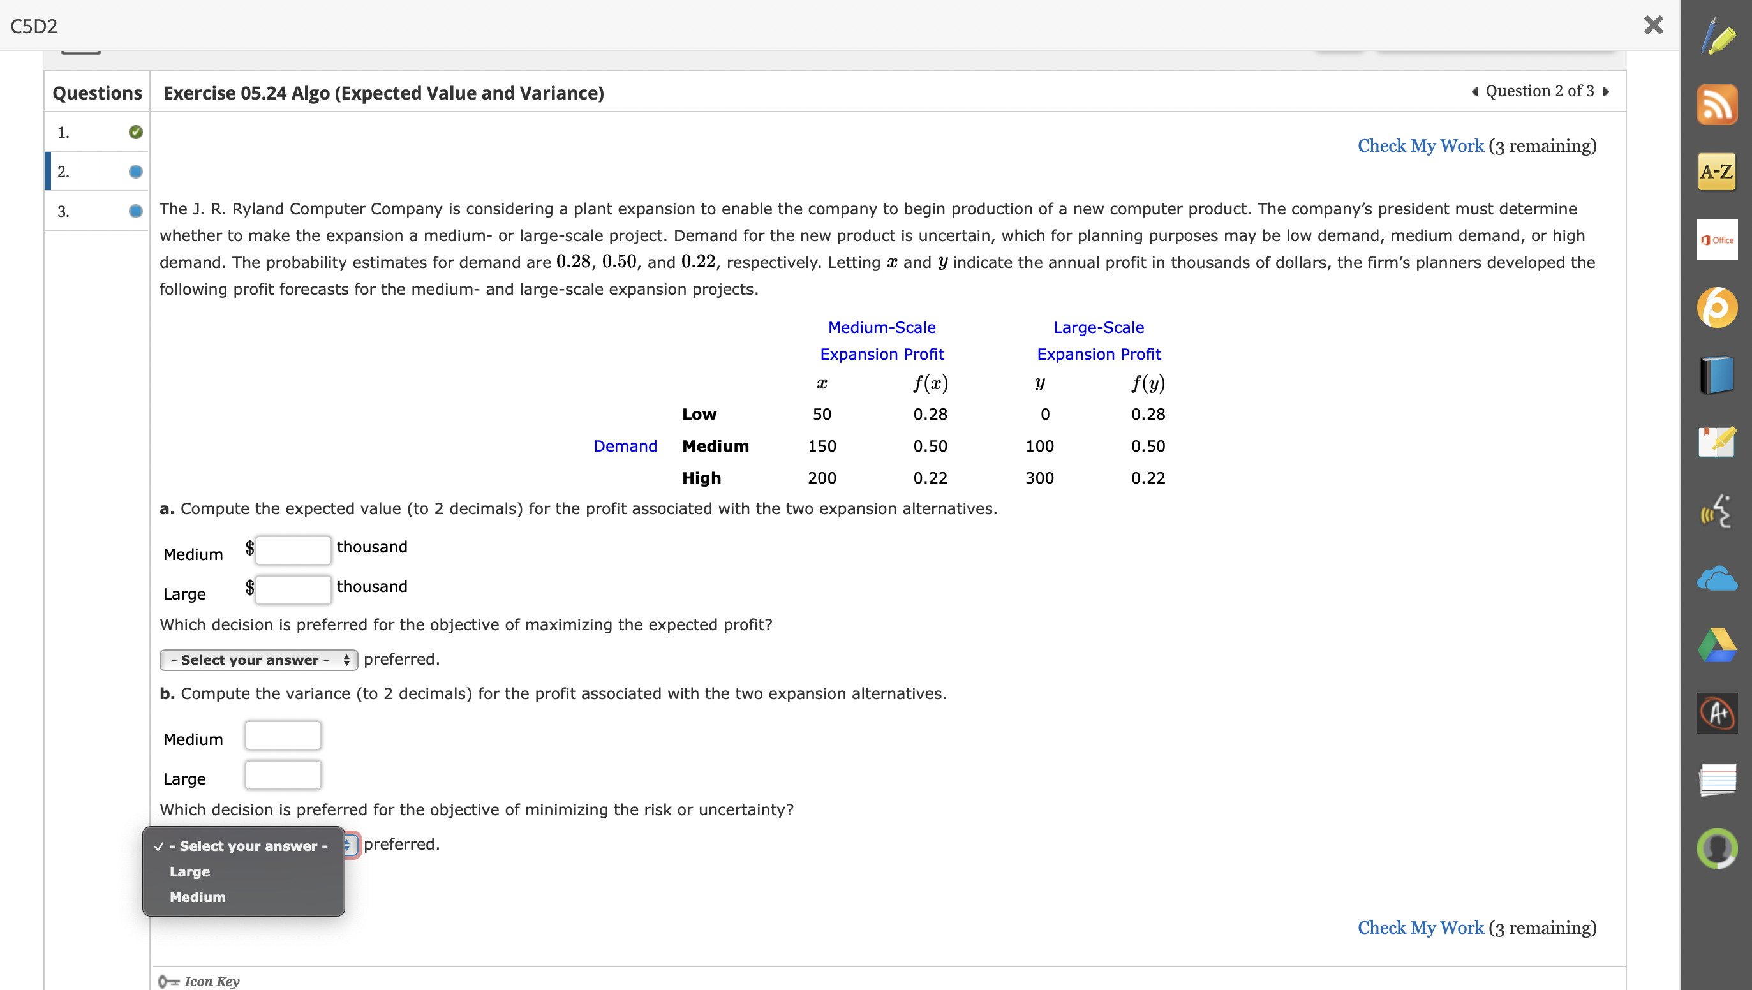Open the notepad with highlighter icon
Image resolution: width=1752 pixels, height=990 pixels.
tap(1717, 442)
